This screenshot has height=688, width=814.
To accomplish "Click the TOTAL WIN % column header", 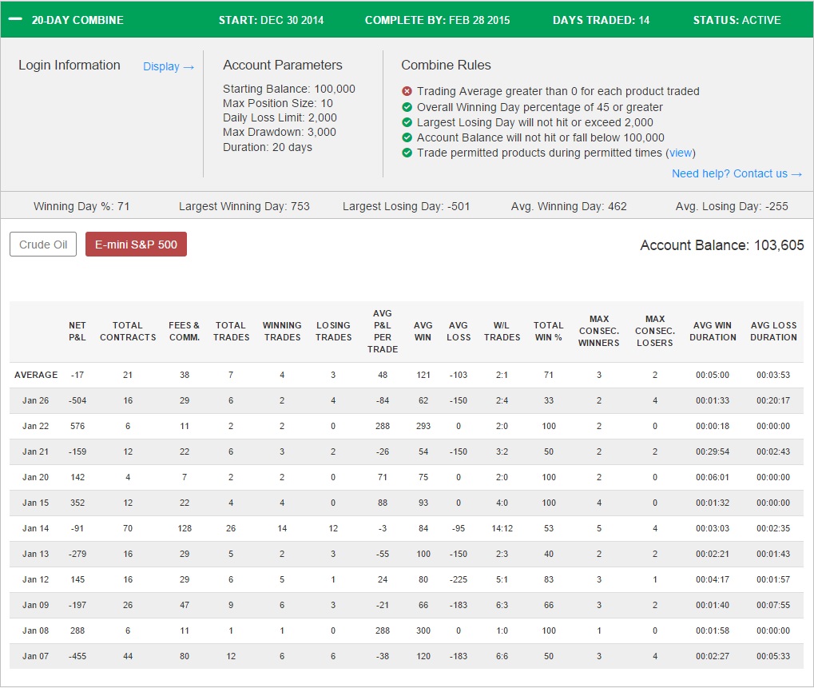I will click(x=548, y=332).
